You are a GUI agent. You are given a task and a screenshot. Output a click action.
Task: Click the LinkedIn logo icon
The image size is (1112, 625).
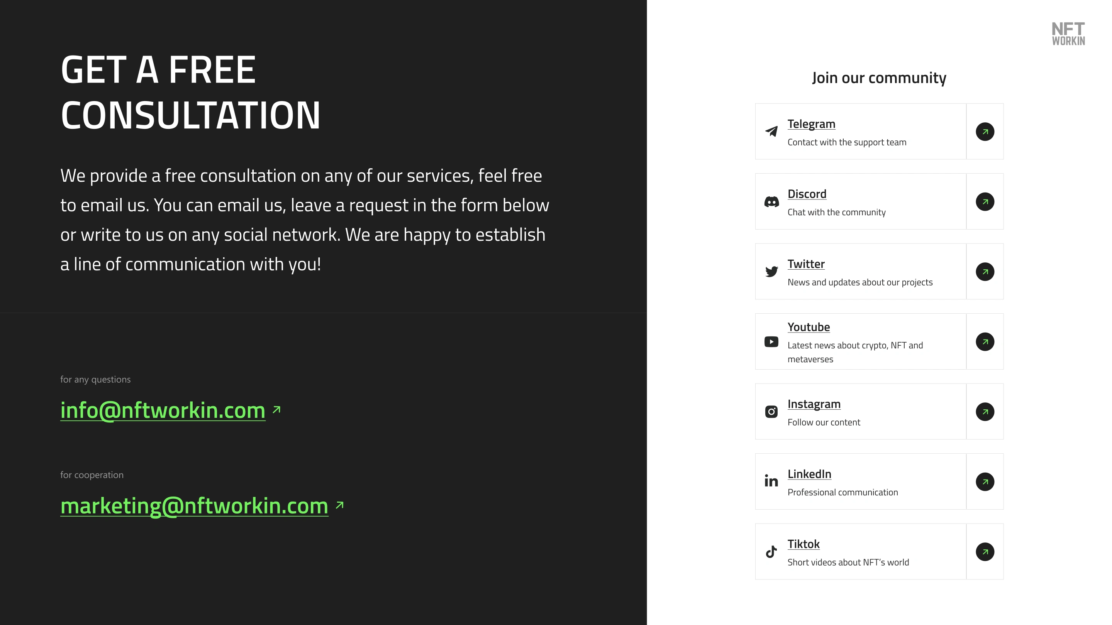771,481
